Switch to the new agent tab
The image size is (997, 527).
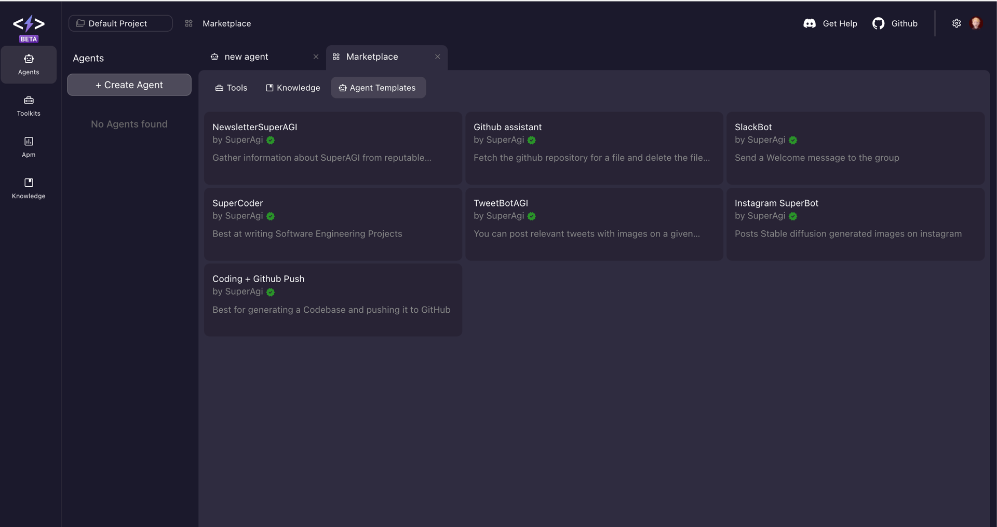[247, 57]
